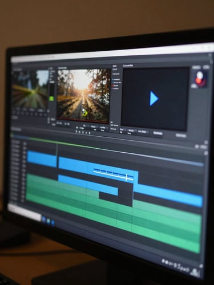The height and width of the screenshot is (285, 214).
Task: Click the large blue play triangle
Action: tap(154, 99)
